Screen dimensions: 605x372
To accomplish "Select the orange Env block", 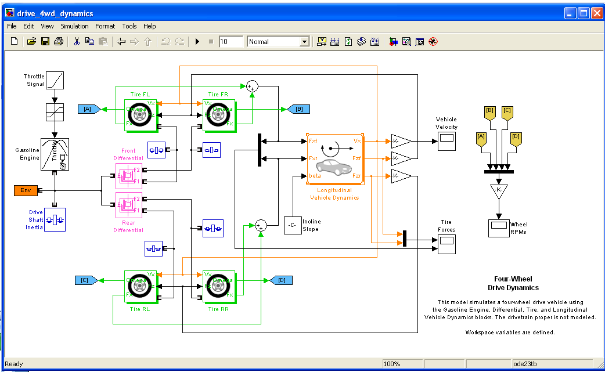I will coord(26,190).
